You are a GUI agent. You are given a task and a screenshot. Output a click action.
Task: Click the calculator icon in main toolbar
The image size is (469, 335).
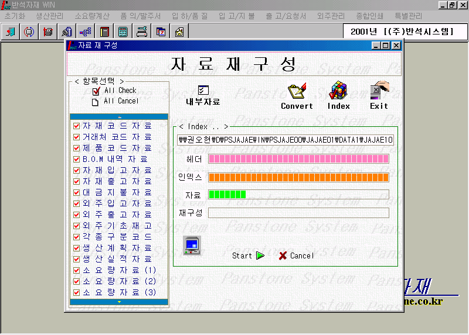[x=123, y=32]
